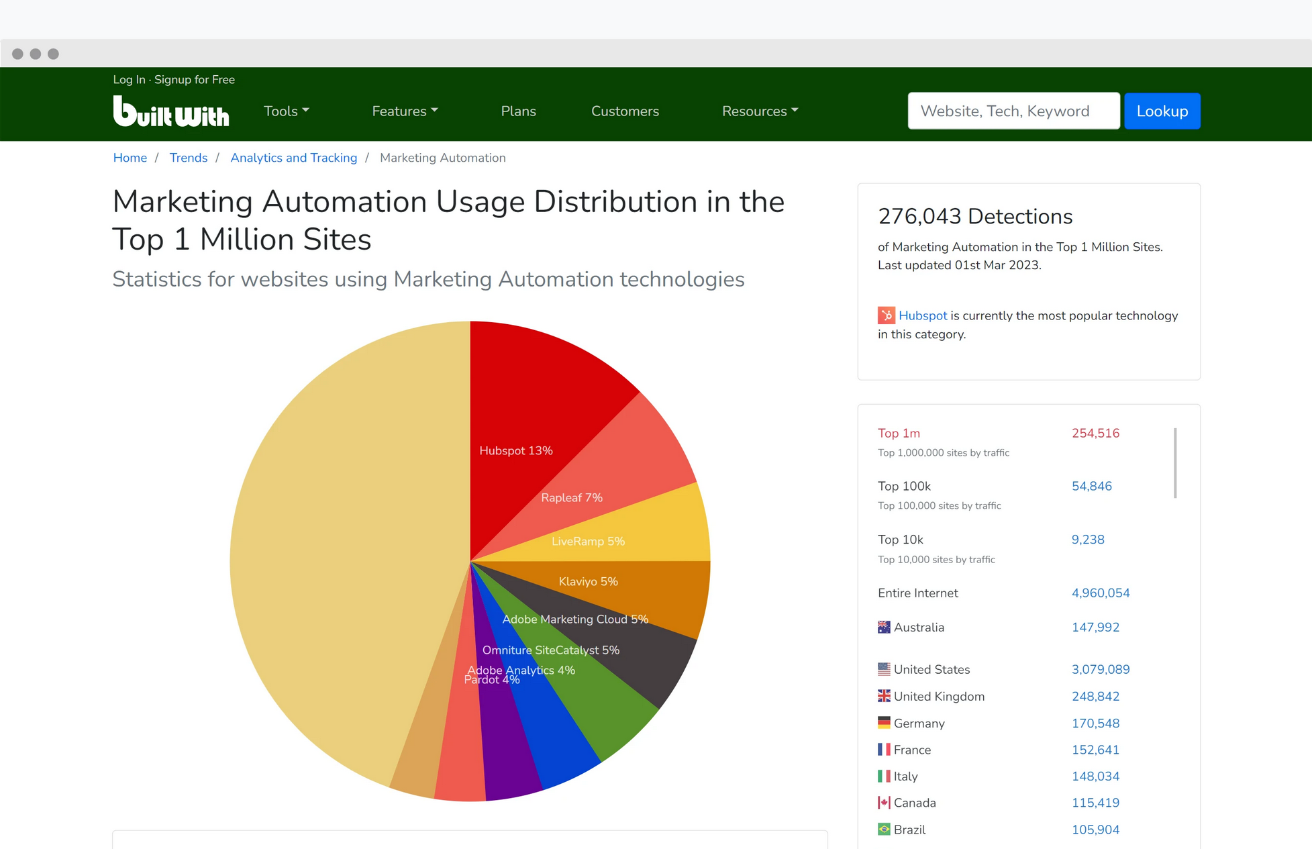Expand the Features menu
Viewport: 1312px width, 849px height.
coord(404,111)
